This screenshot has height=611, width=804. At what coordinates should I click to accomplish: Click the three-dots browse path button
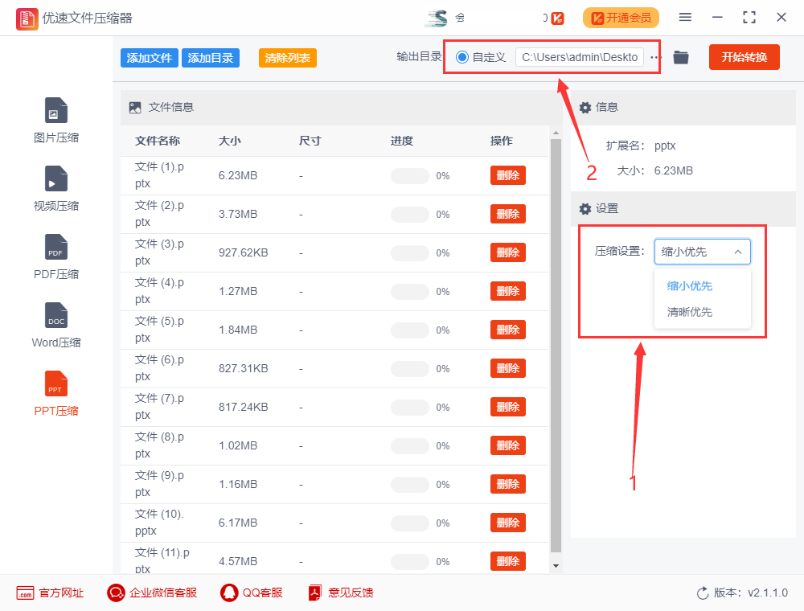pos(654,57)
